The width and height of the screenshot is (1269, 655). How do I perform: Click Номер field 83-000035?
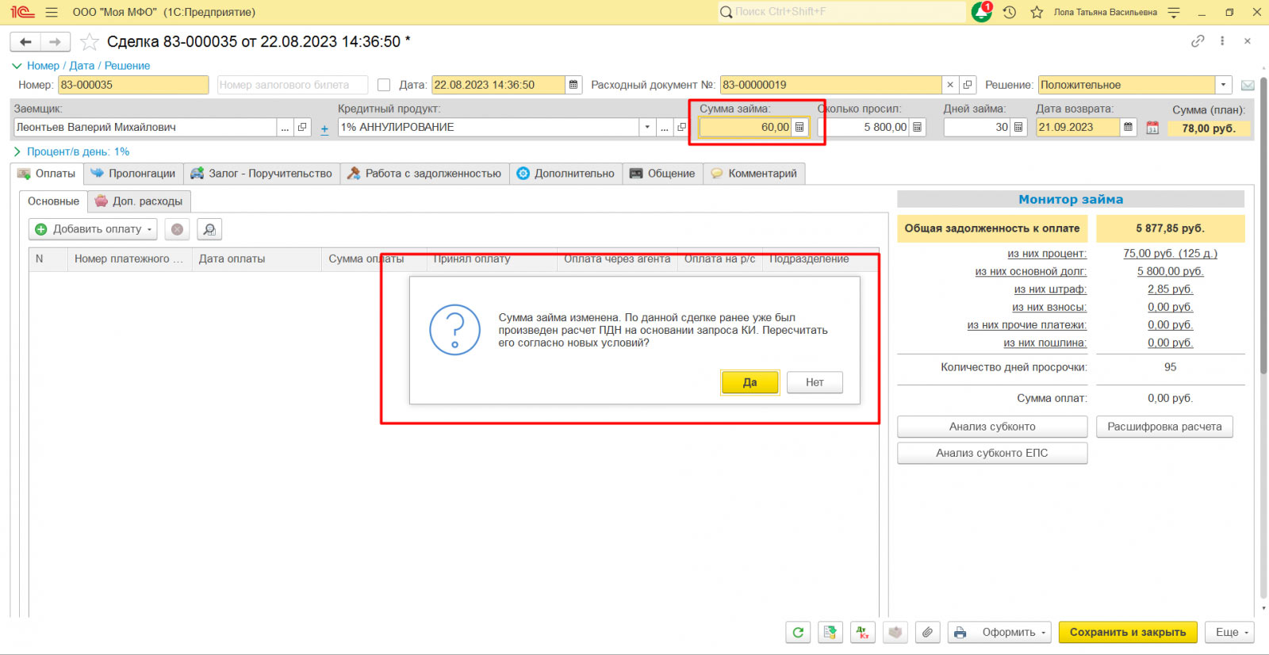click(x=133, y=85)
